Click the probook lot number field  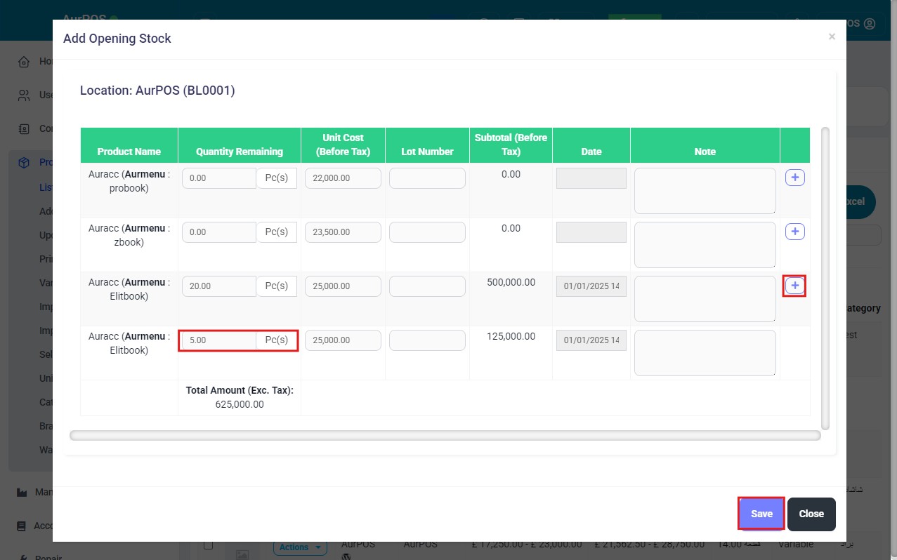[427, 178]
